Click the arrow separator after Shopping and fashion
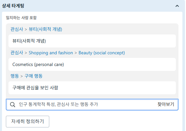The image size is (186, 131). point(76,53)
